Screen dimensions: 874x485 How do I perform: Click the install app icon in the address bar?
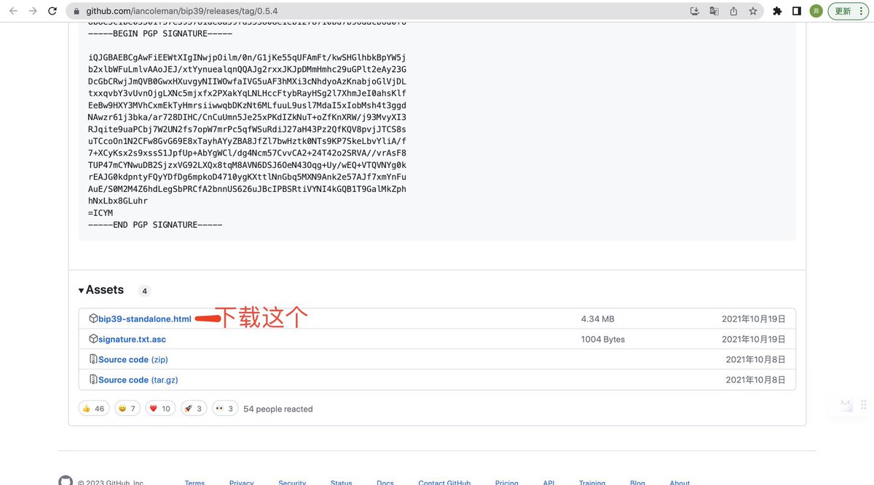[x=694, y=11]
